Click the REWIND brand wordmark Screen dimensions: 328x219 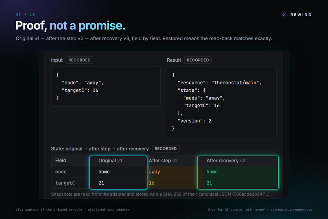pos(301,15)
